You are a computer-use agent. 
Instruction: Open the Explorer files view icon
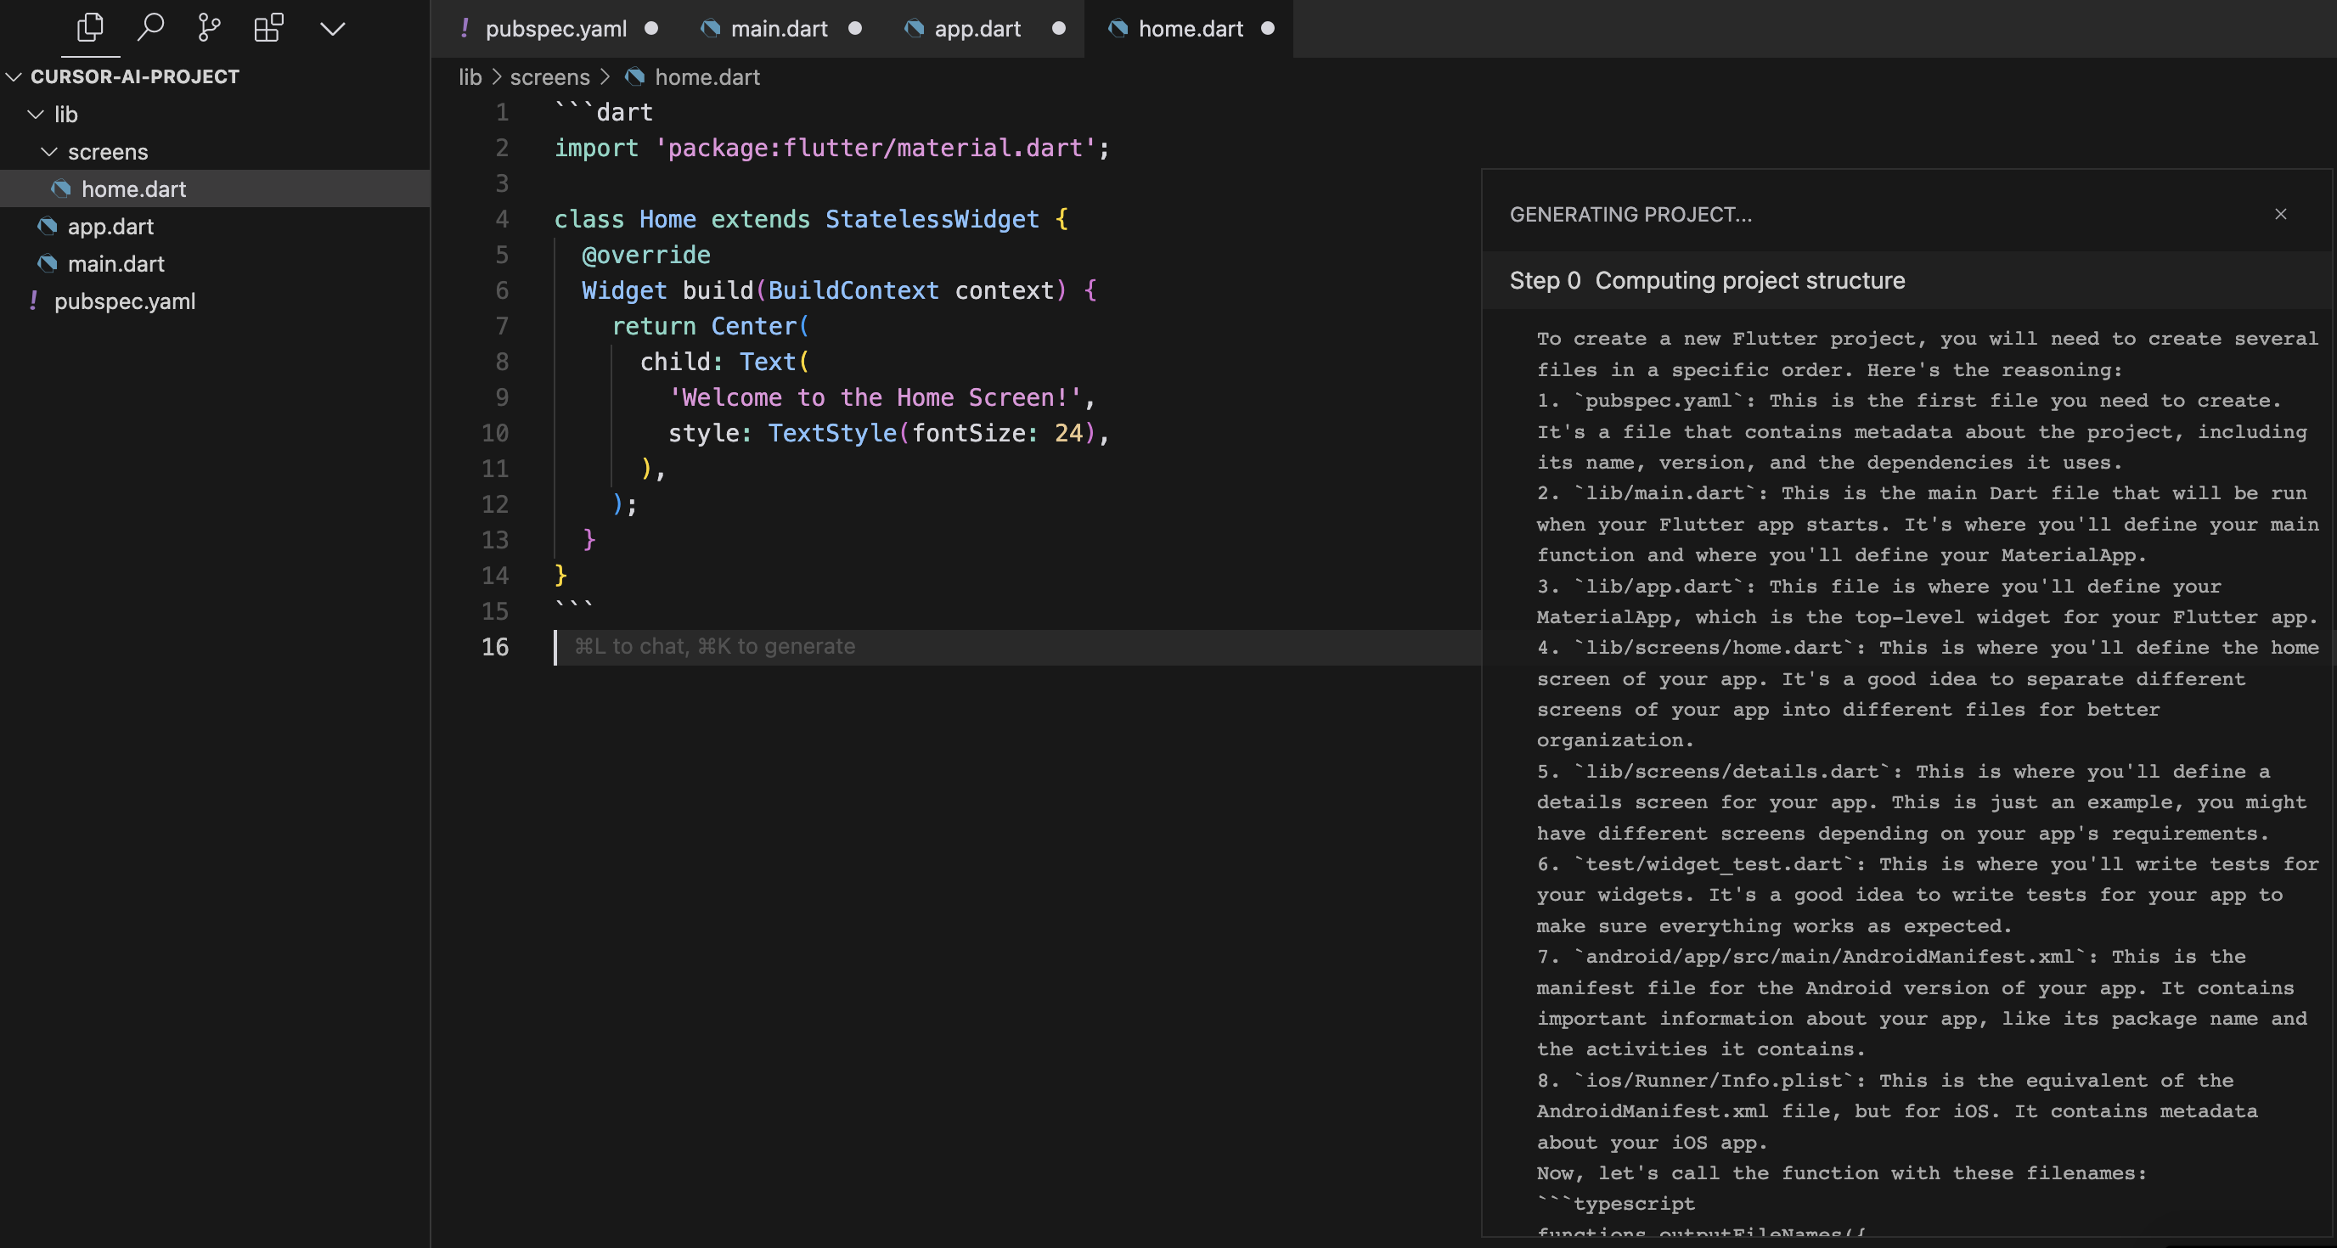click(x=90, y=28)
